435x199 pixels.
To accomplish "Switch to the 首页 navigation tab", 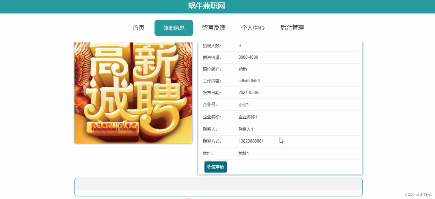I will (x=138, y=28).
